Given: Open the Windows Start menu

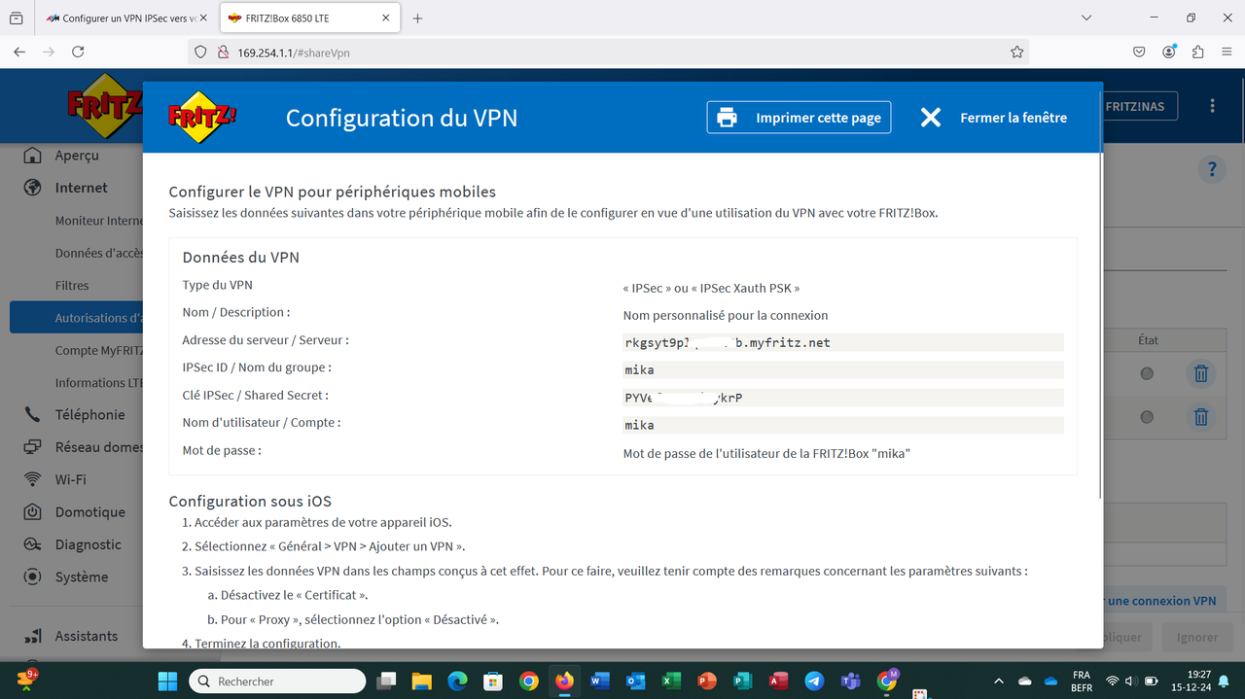Looking at the screenshot, I should pos(167,681).
